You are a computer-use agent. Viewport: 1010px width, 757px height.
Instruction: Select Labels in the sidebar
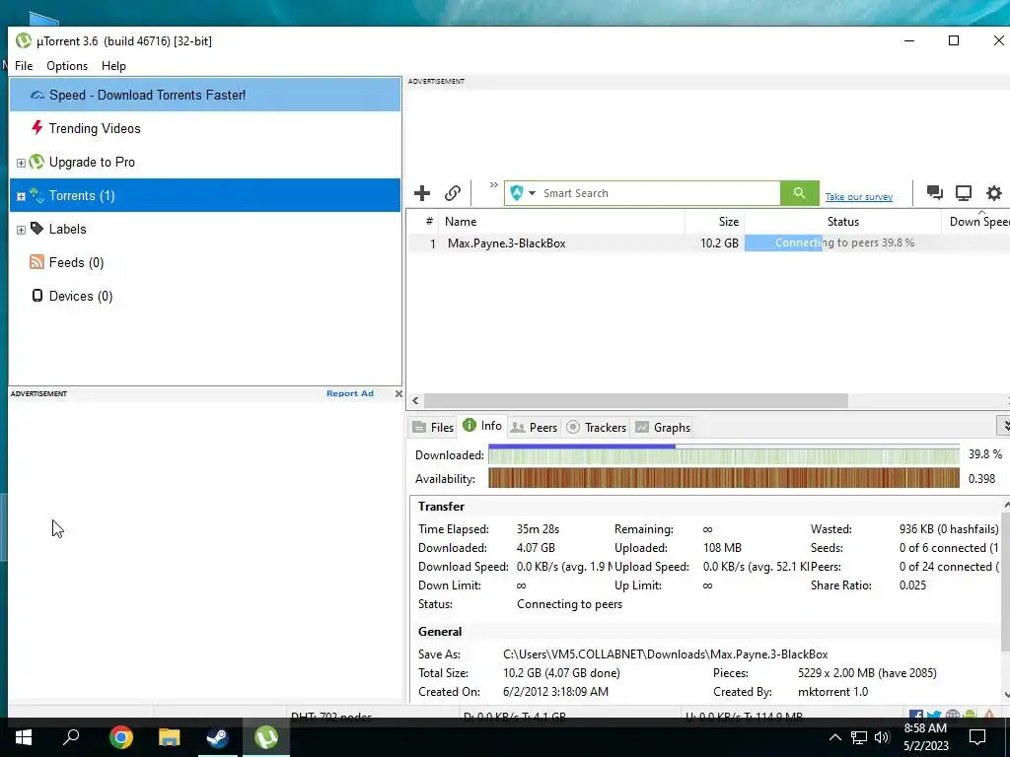205,229
